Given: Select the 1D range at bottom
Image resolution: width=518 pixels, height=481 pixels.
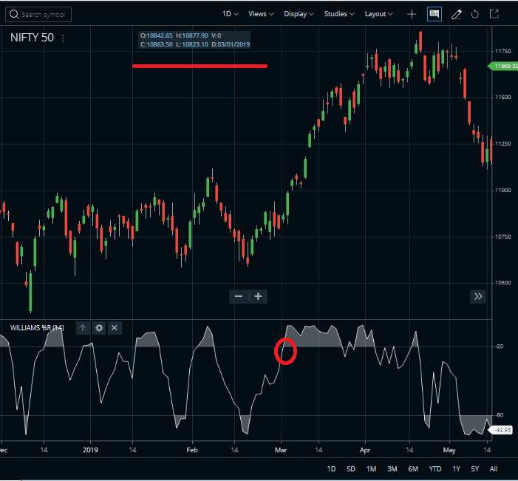Looking at the screenshot, I should click(x=331, y=468).
